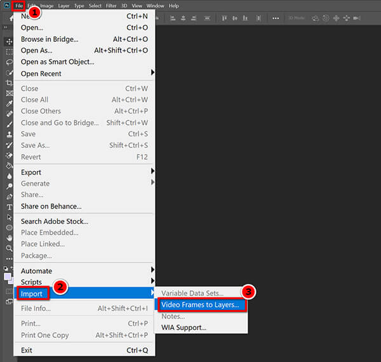
Task: Open the Filter menu
Action: pos(111,6)
